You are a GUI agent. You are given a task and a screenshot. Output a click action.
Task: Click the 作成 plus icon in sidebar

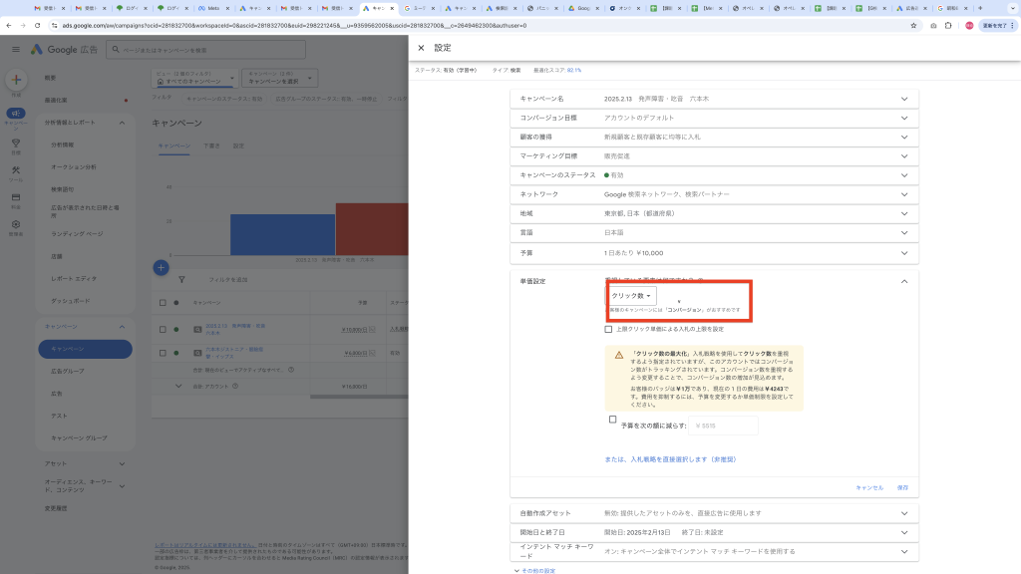(16, 81)
